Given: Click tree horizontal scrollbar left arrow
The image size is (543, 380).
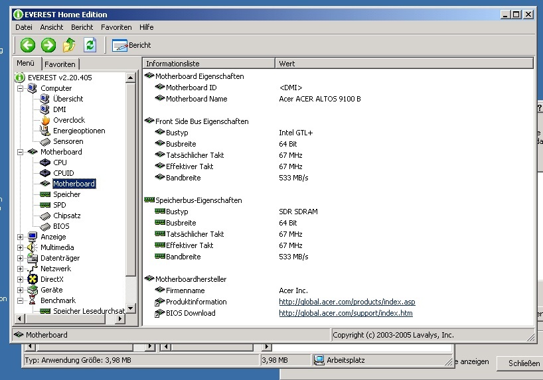Looking at the screenshot, I should pos(19,319).
